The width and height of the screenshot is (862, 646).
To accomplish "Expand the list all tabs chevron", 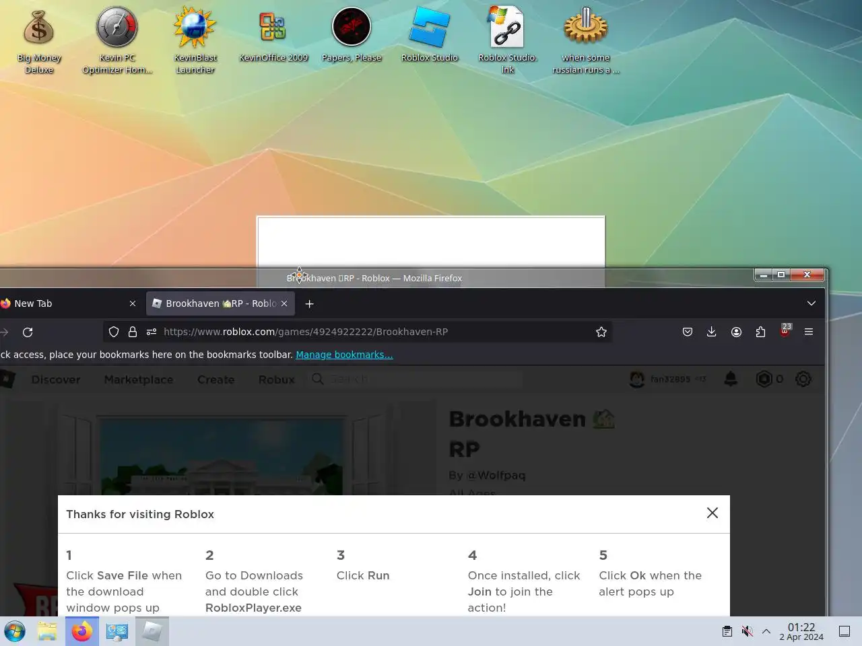I will [x=811, y=303].
